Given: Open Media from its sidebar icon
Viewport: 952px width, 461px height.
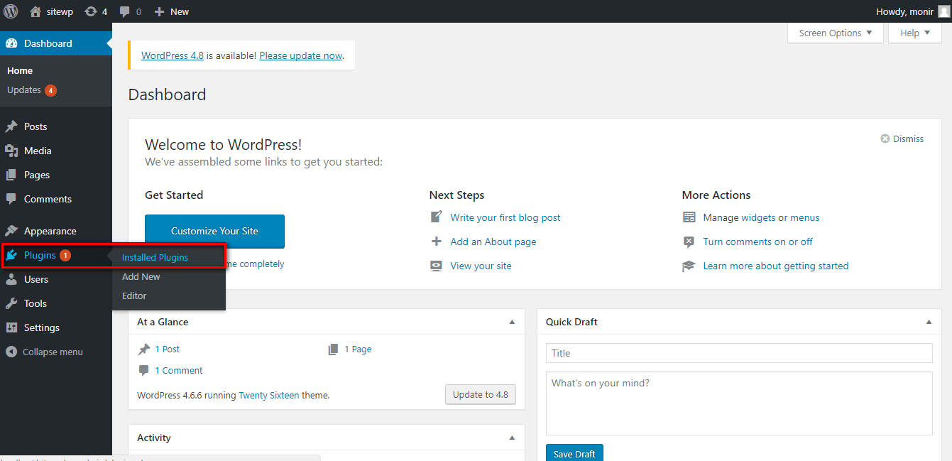Looking at the screenshot, I should [11, 151].
